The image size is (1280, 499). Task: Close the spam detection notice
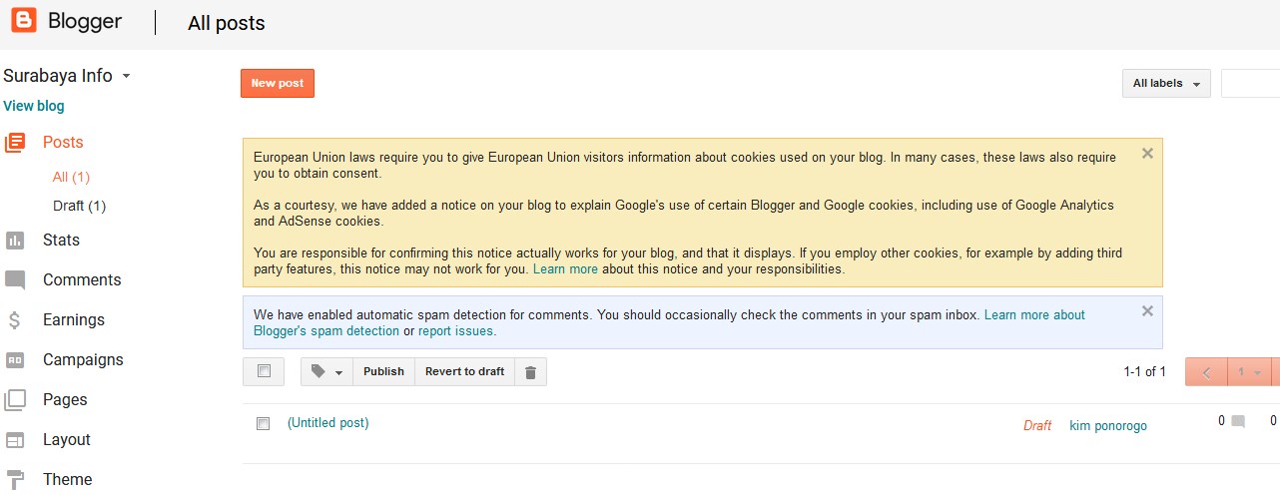[x=1147, y=311]
